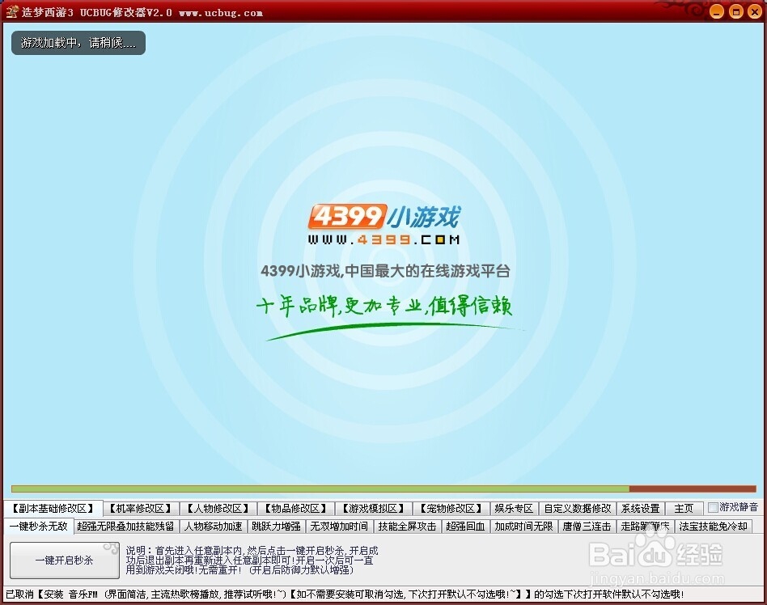Image resolution: width=767 pixels, height=605 pixels.
Task: Select the 【物品修改区】 tab
Action: 295,509
